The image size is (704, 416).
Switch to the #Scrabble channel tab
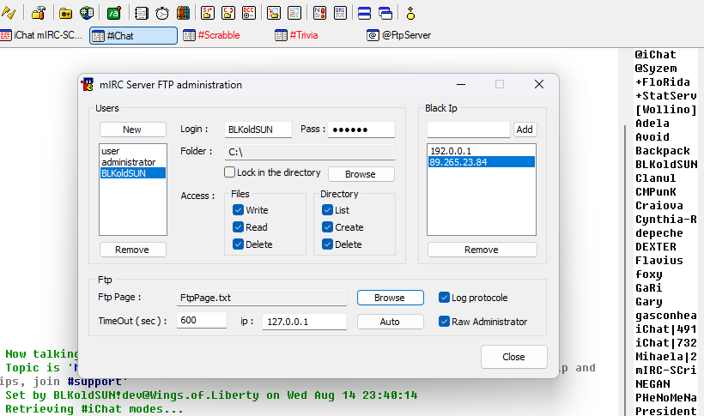click(211, 35)
